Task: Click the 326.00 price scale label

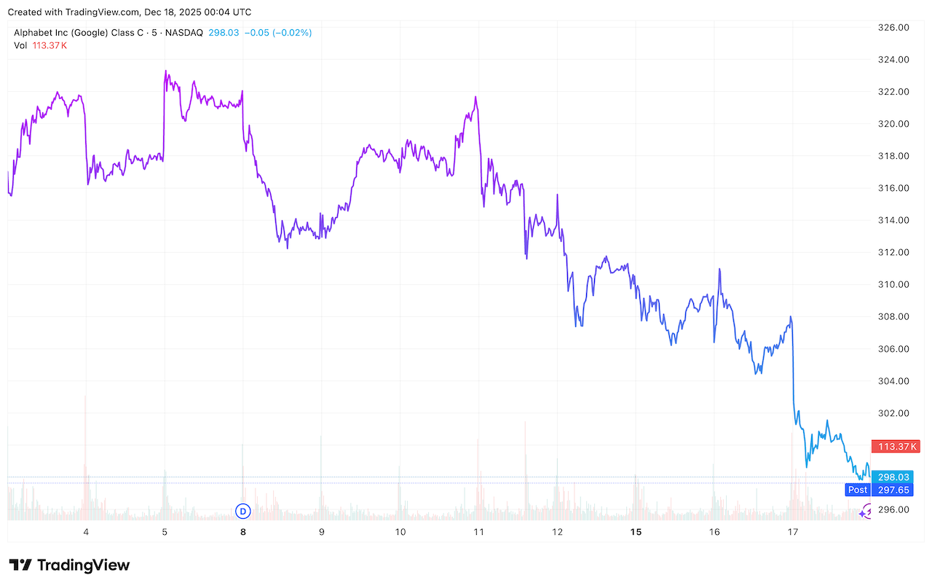Action: [x=893, y=28]
